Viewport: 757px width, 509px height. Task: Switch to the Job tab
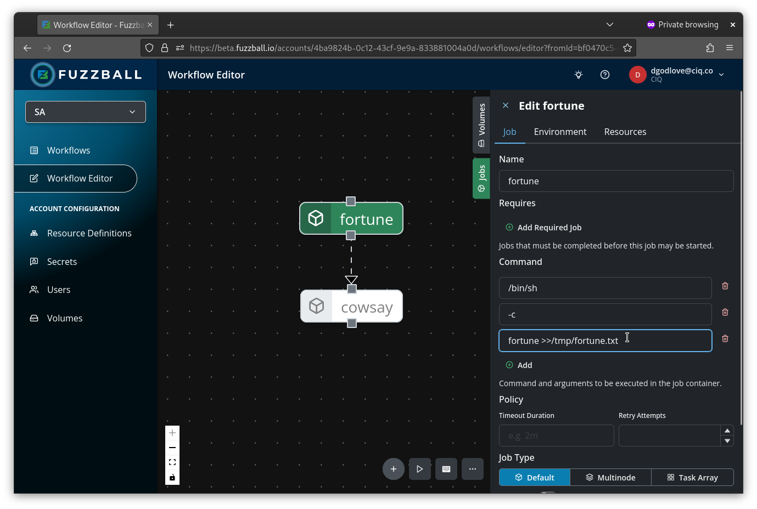click(509, 132)
